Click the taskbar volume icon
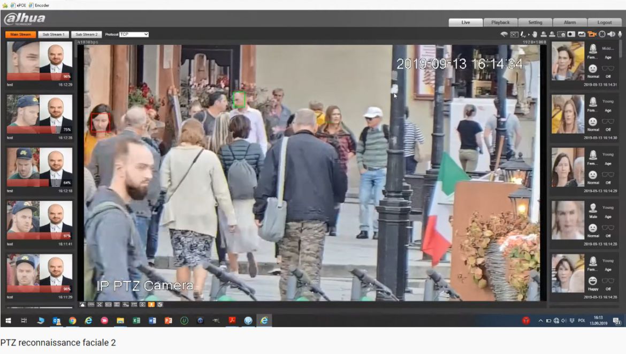Image resolution: width=626 pixels, height=354 pixels. click(x=564, y=320)
